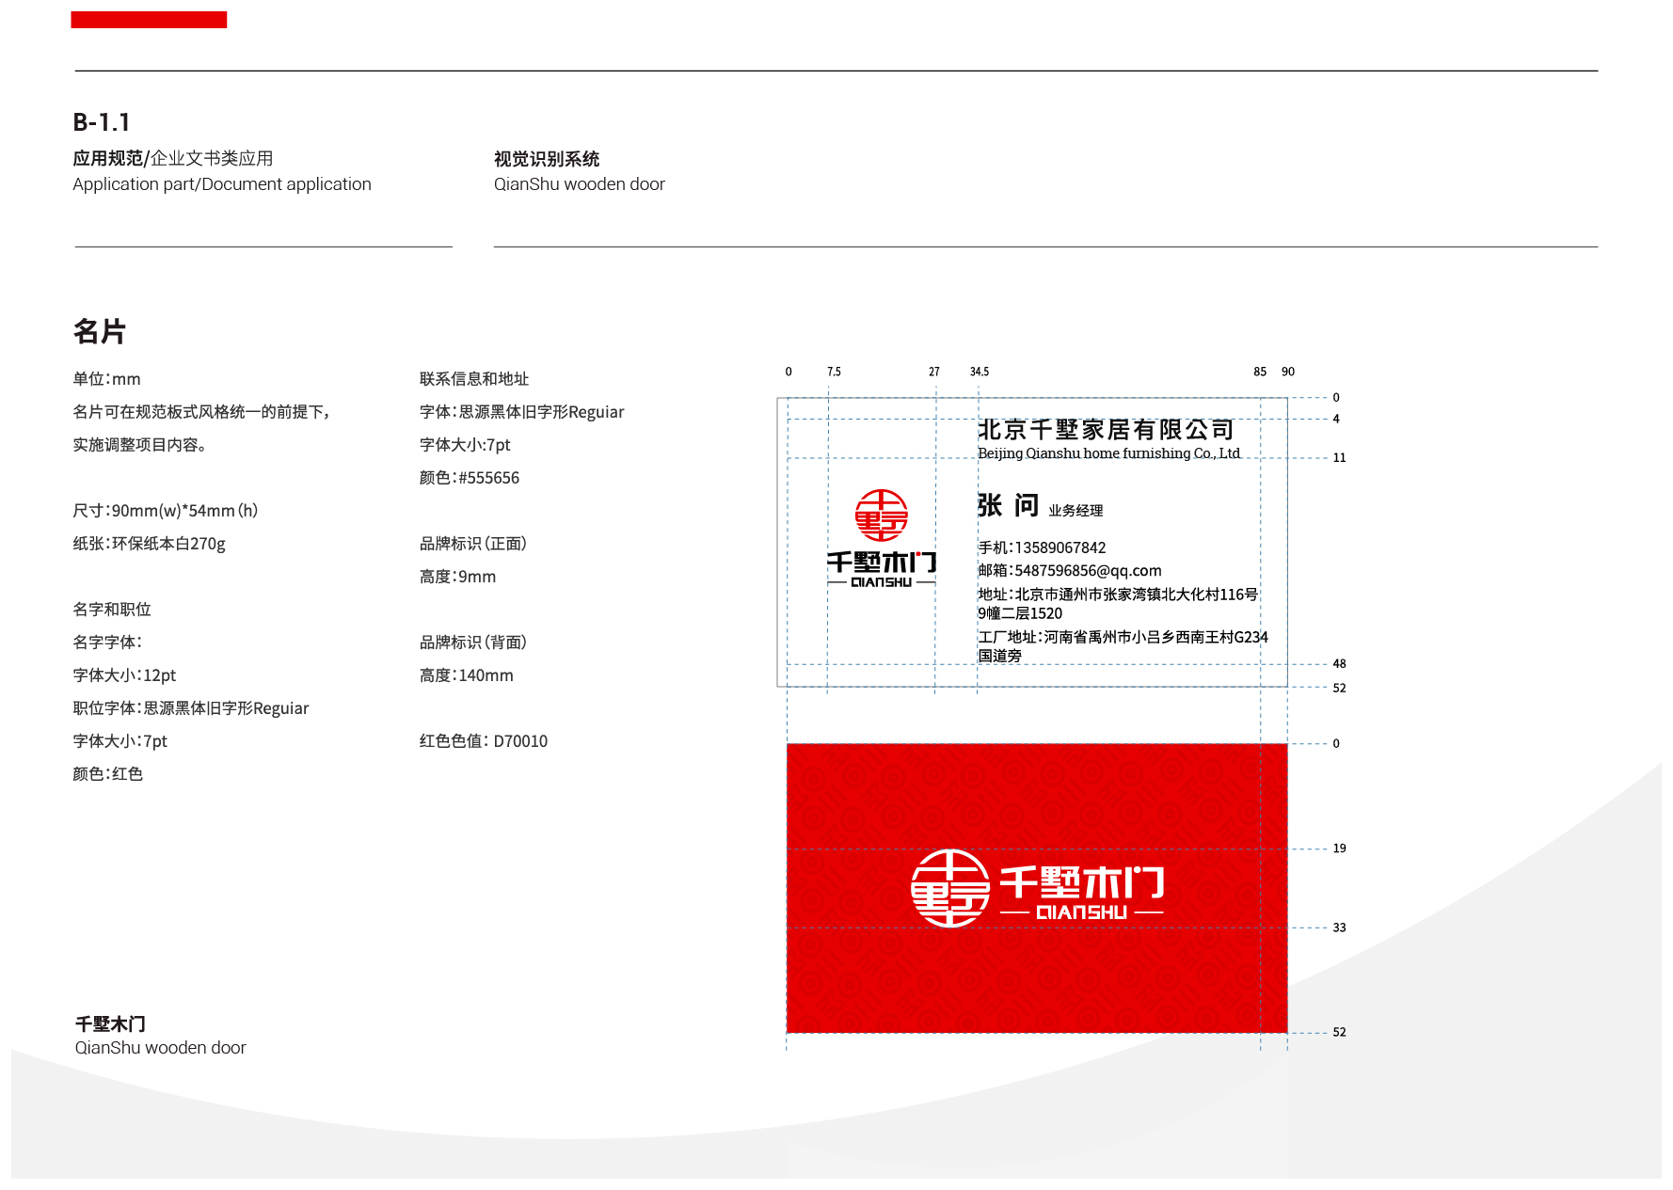This screenshot has width=1673, height=1190.
Task: Click "手机:13589067842" on the card
Action: 1042,547
